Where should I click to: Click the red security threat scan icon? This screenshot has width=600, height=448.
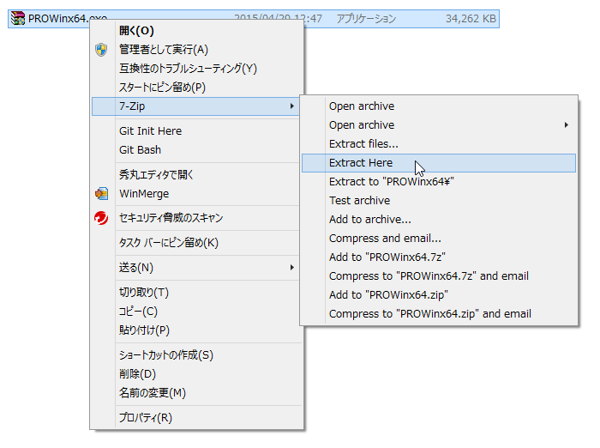tap(102, 218)
